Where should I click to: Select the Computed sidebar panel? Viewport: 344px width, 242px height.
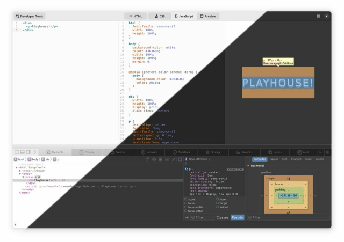[260, 159]
